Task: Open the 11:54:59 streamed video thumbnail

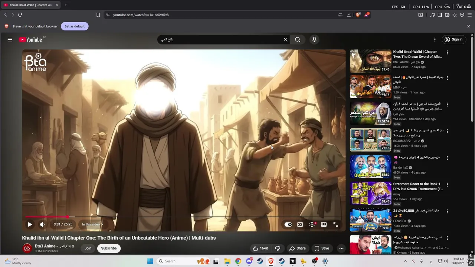Action: click(x=370, y=113)
